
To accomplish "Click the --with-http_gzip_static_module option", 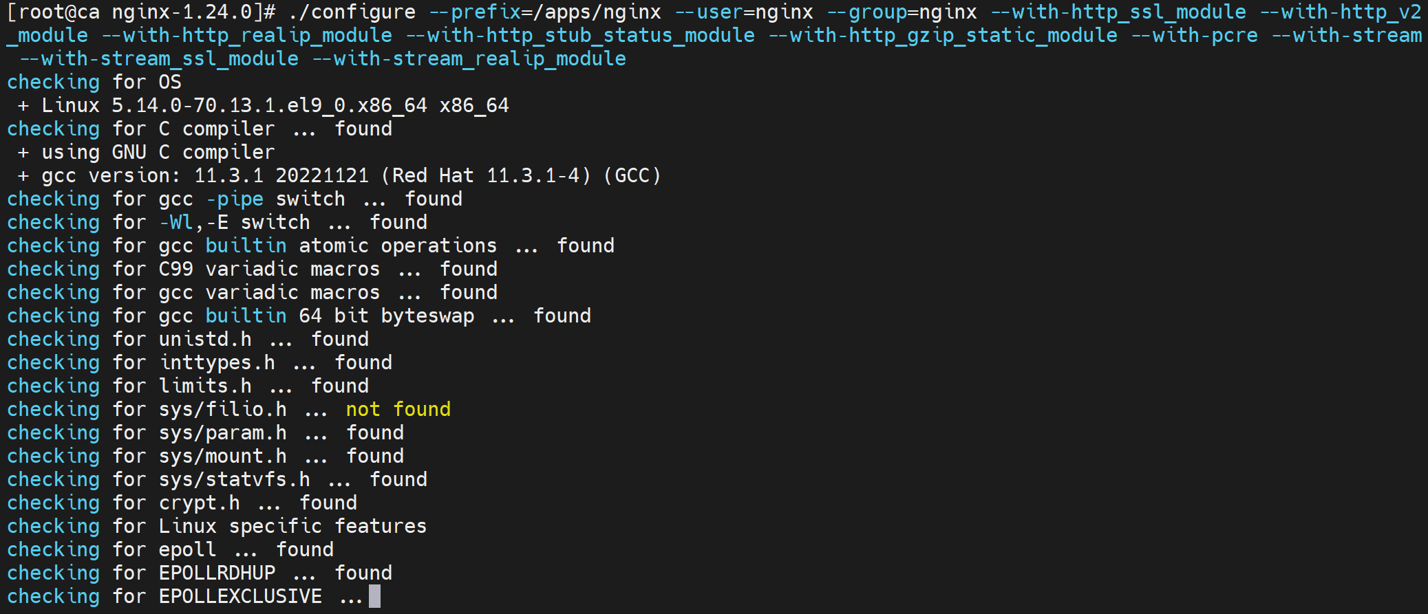I will click(943, 36).
